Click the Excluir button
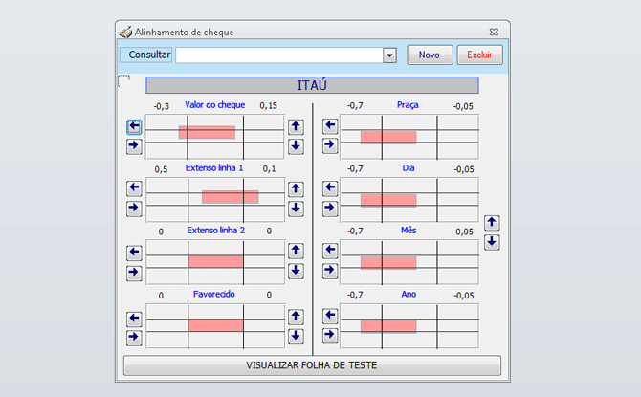This screenshot has width=641, height=397. click(x=479, y=55)
